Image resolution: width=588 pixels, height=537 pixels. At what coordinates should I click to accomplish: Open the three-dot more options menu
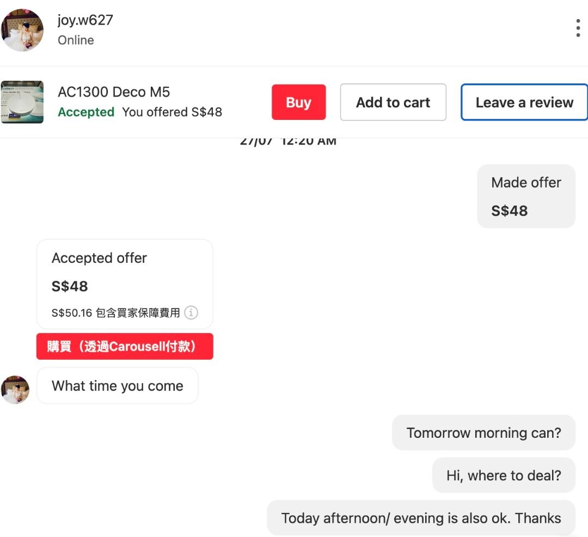578,28
